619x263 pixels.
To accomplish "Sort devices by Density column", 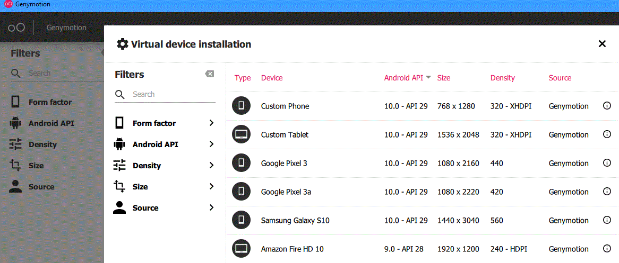I will (x=503, y=78).
